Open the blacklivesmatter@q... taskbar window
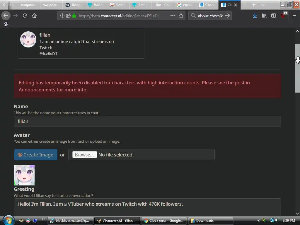The height and width of the screenshot is (225, 300). point(70,221)
